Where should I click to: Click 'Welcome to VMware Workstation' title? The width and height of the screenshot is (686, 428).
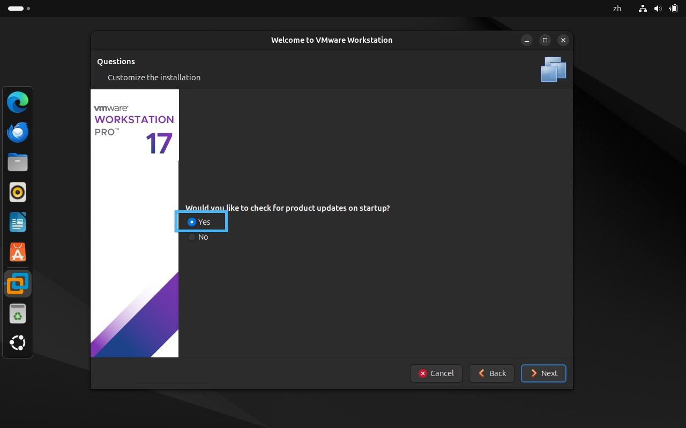click(x=332, y=40)
